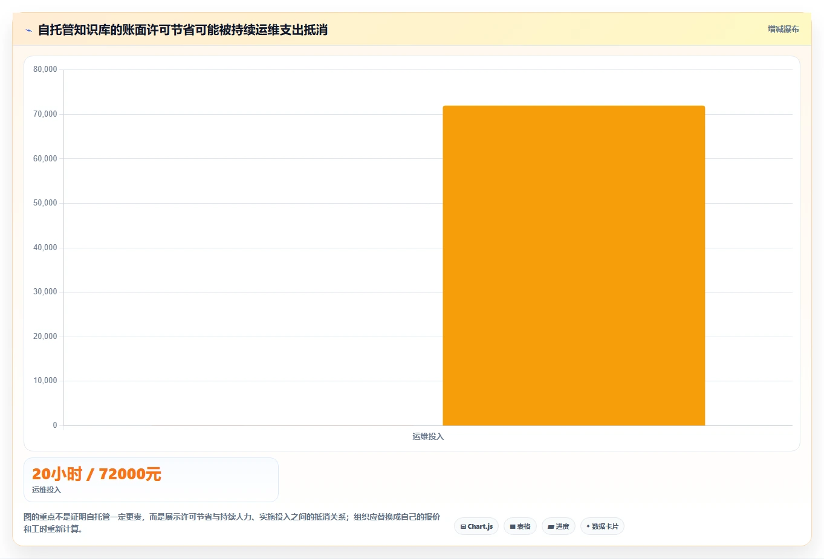
Task: Click the orange 运维投入 bar
Action: pos(574,266)
